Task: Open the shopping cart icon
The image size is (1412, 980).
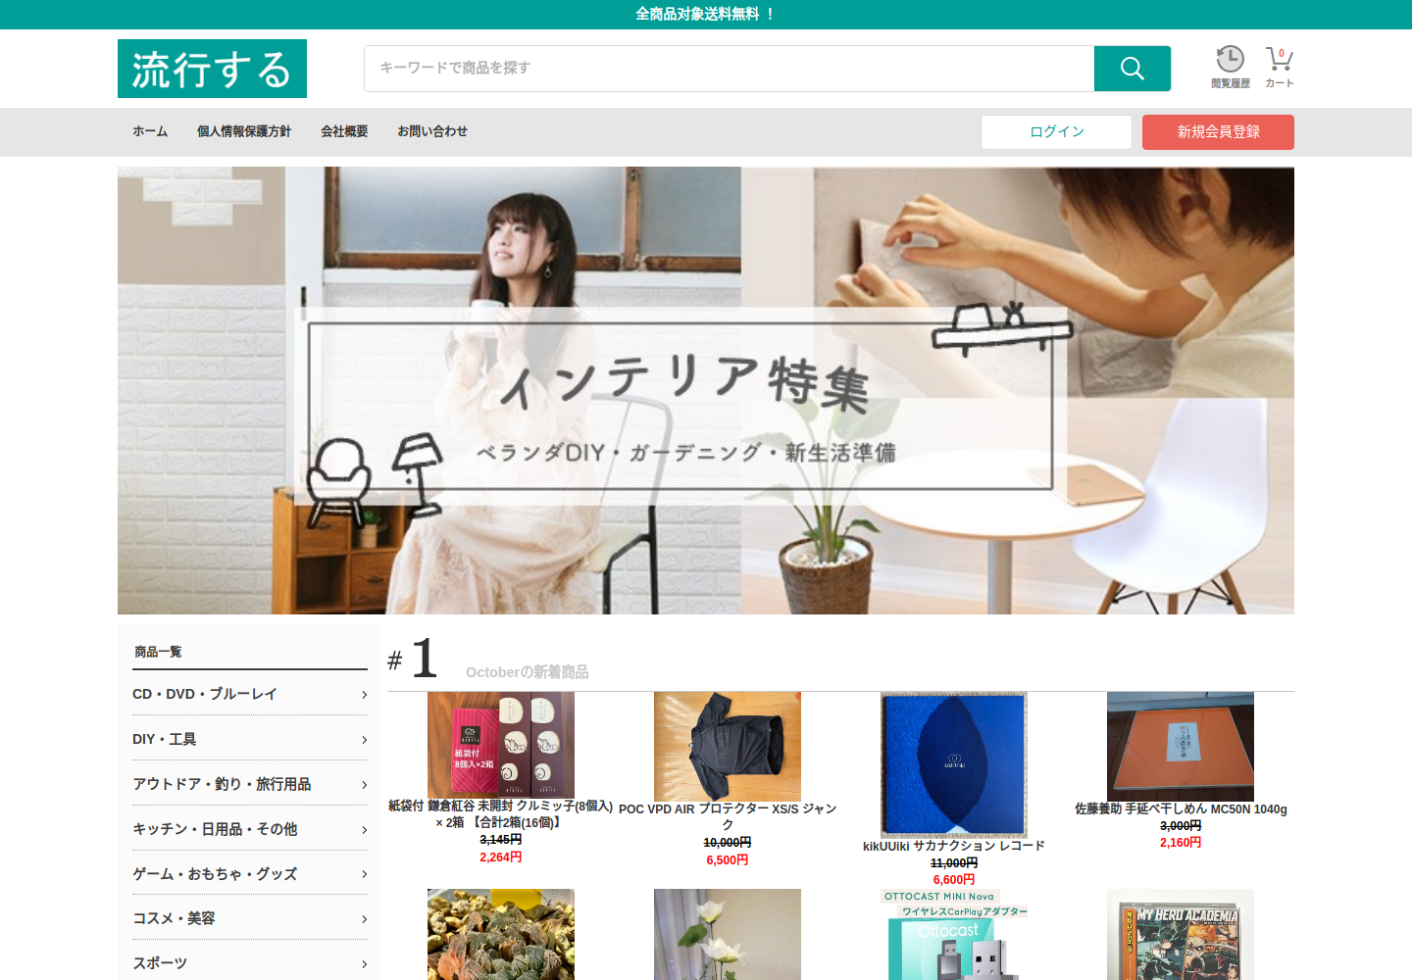Action: pos(1279,59)
